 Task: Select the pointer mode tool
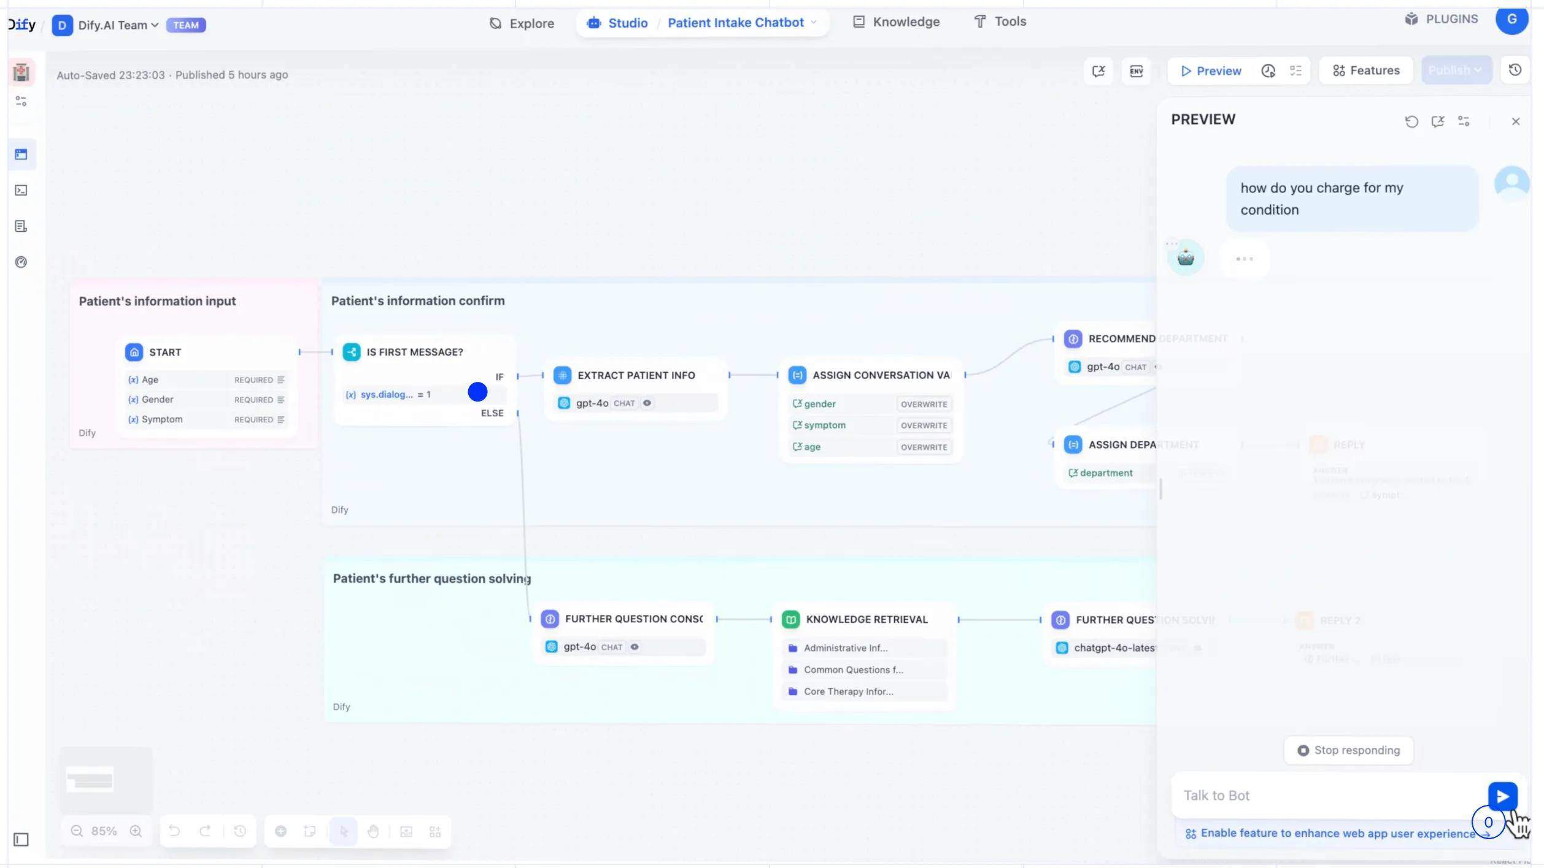point(343,831)
